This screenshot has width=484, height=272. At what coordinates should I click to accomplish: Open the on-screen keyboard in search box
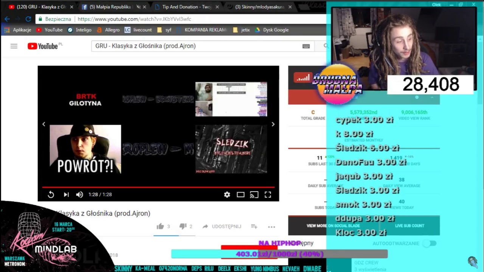pos(306,46)
